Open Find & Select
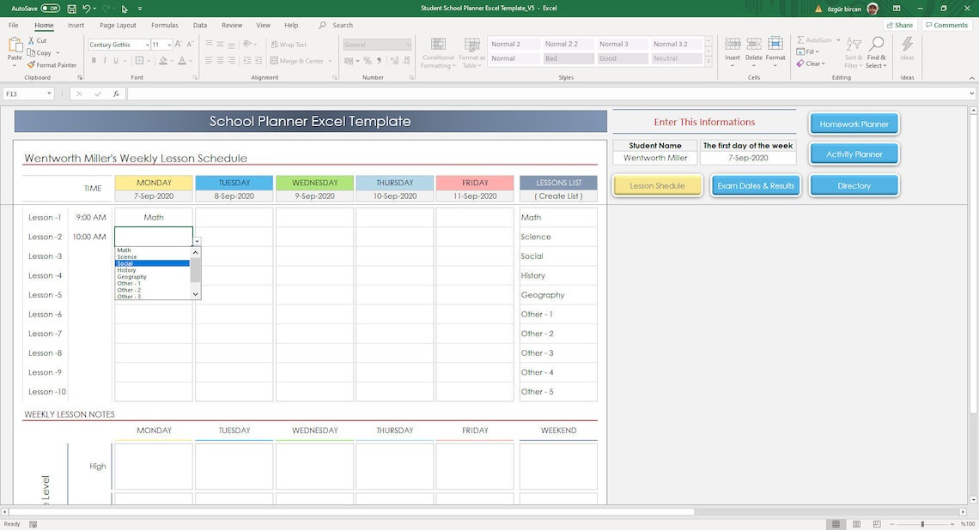Screen dimensions: 979x530 tap(875, 51)
